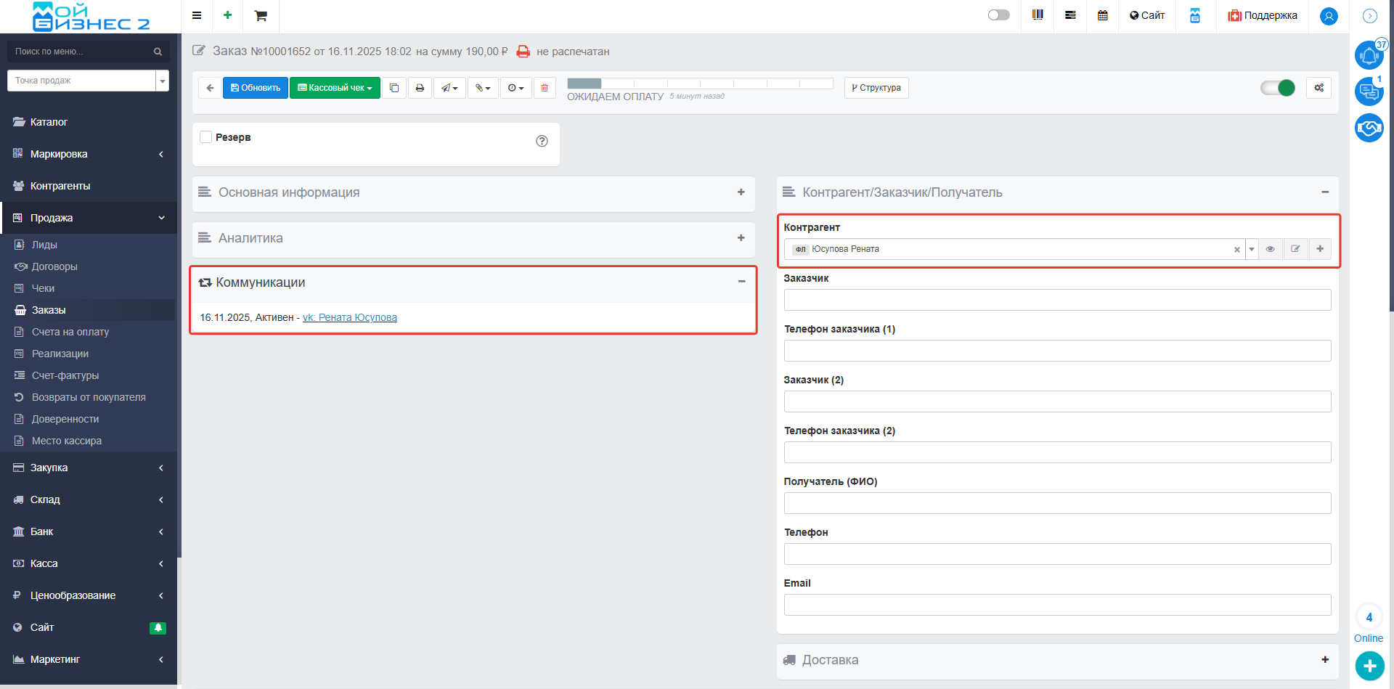Screen dimensions: 1394x689
Task: Expand the Основная информация section
Action: click(x=741, y=192)
